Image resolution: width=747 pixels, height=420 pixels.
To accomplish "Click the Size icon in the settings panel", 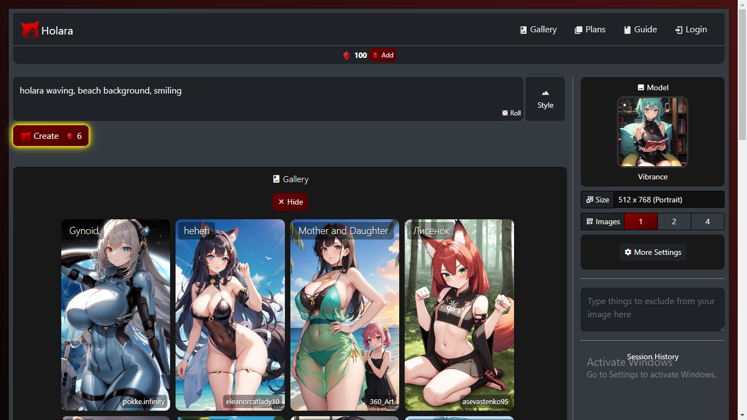I will 588,199.
